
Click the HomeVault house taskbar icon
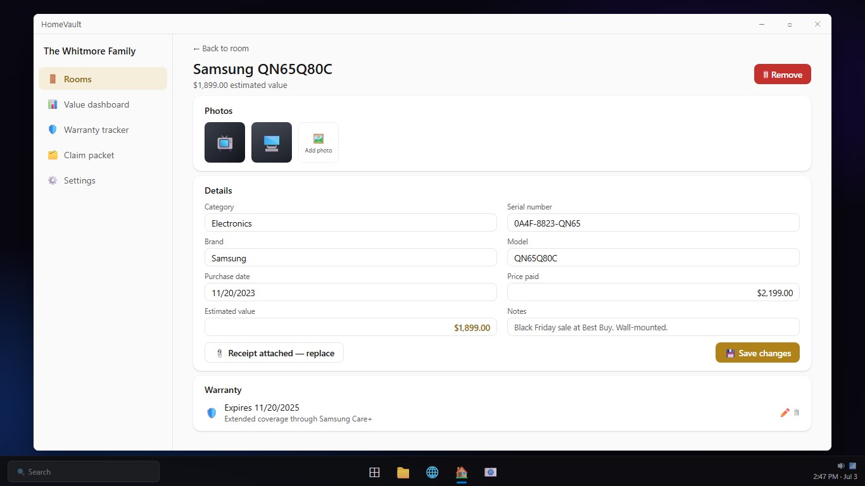coord(461,472)
